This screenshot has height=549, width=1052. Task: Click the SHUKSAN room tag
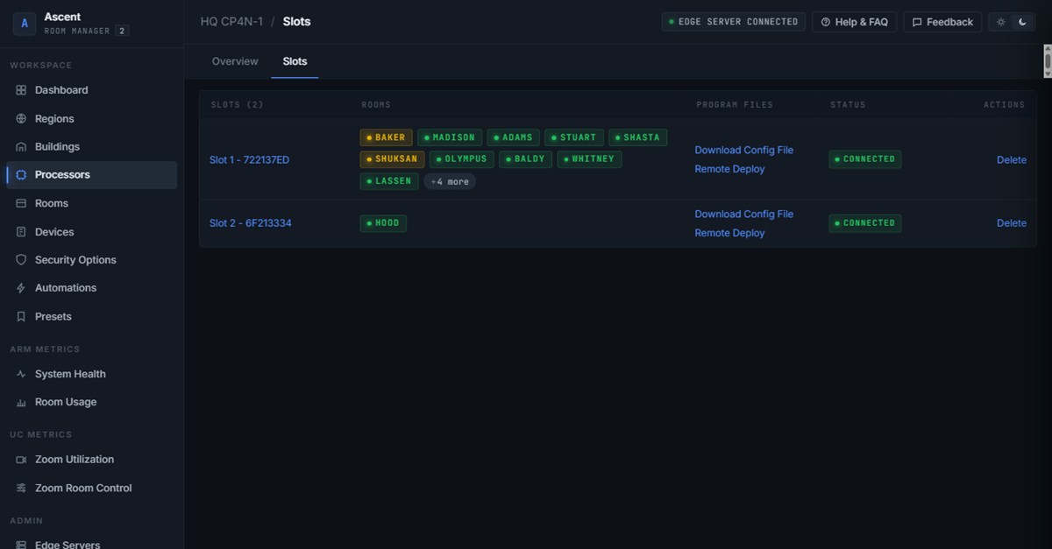pyautogui.click(x=392, y=159)
